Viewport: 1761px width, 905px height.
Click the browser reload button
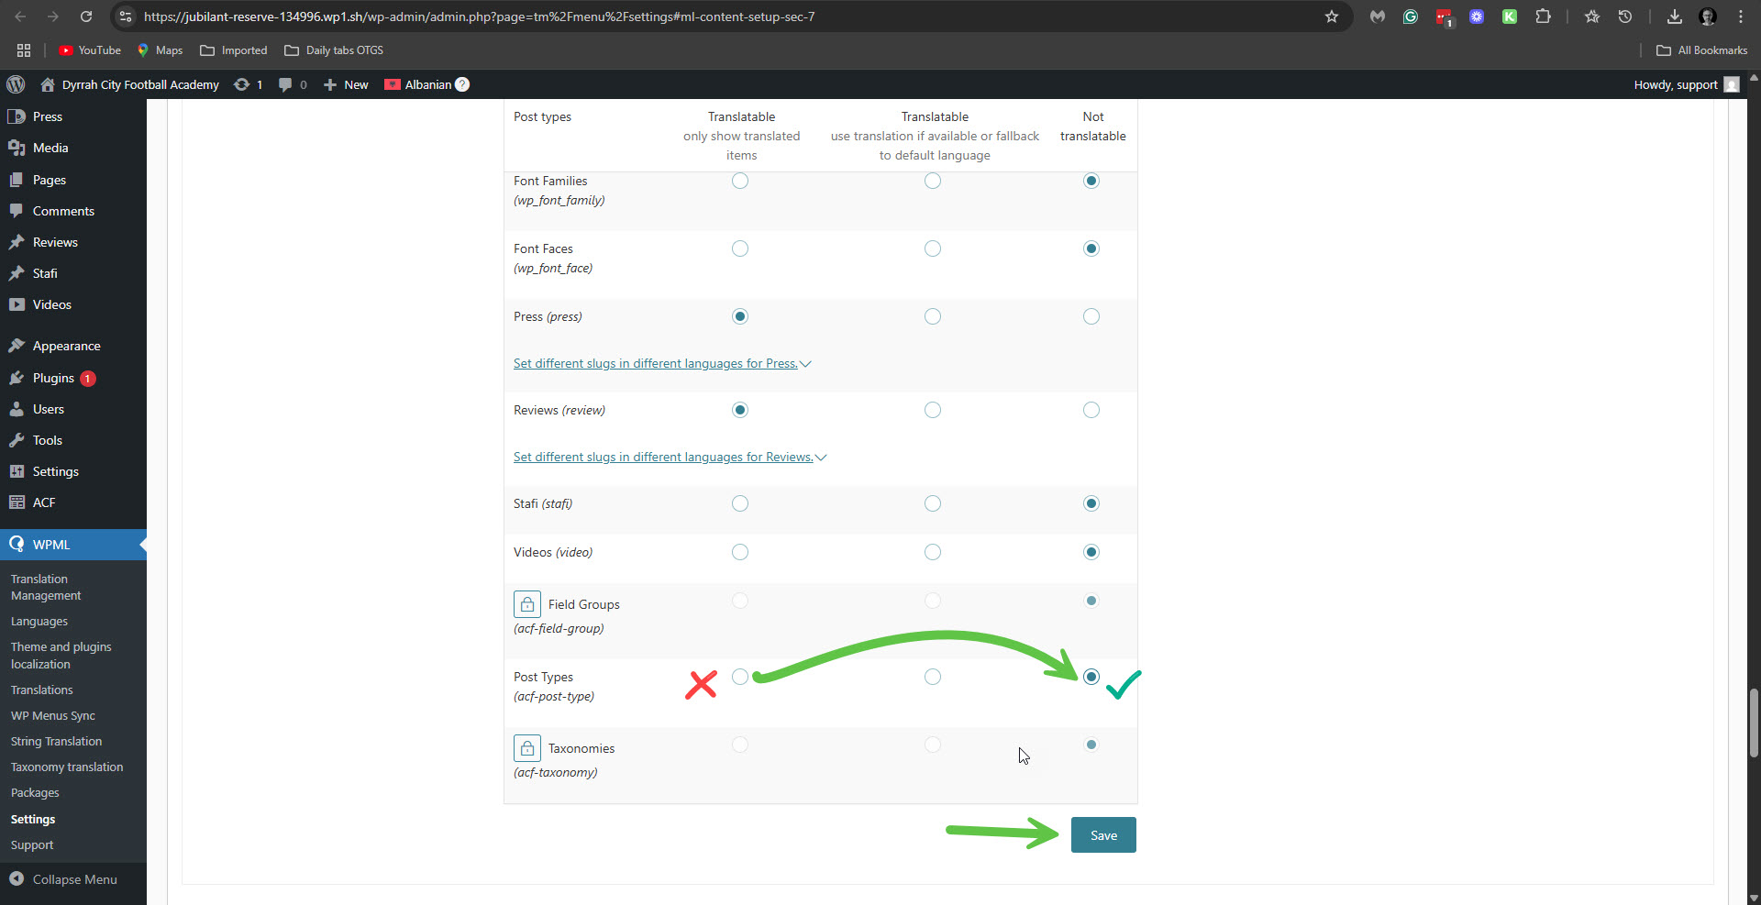coord(85,17)
